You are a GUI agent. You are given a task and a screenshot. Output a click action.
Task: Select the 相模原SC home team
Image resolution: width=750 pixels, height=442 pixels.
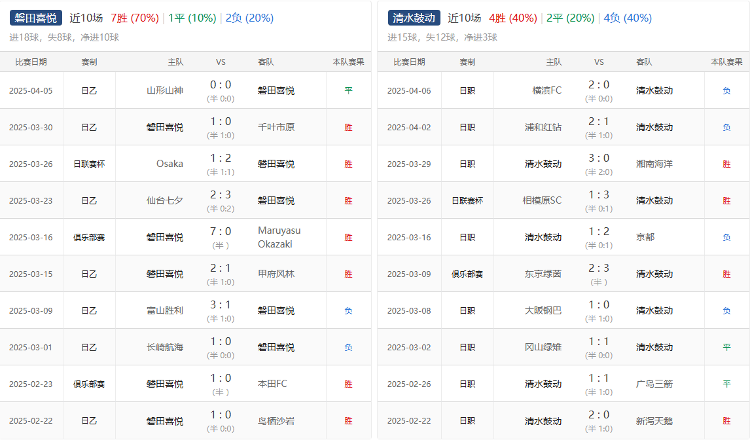(x=542, y=200)
